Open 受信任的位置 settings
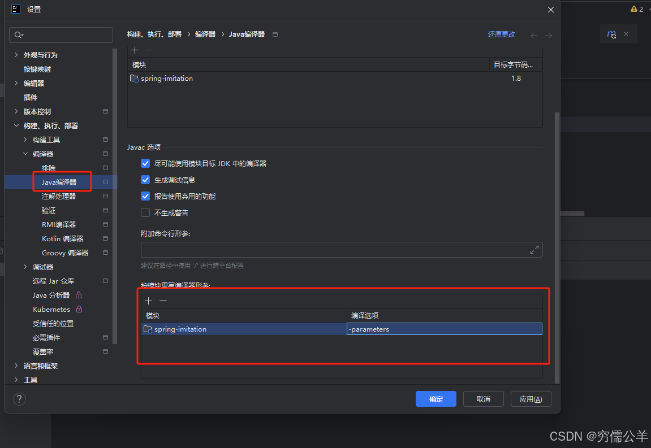The height and width of the screenshot is (448, 651). [53, 323]
